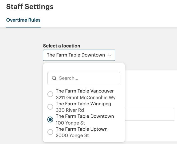Click the '3211 Grant McConachie Wy' address
The image size is (177, 144).
(x=85, y=98)
